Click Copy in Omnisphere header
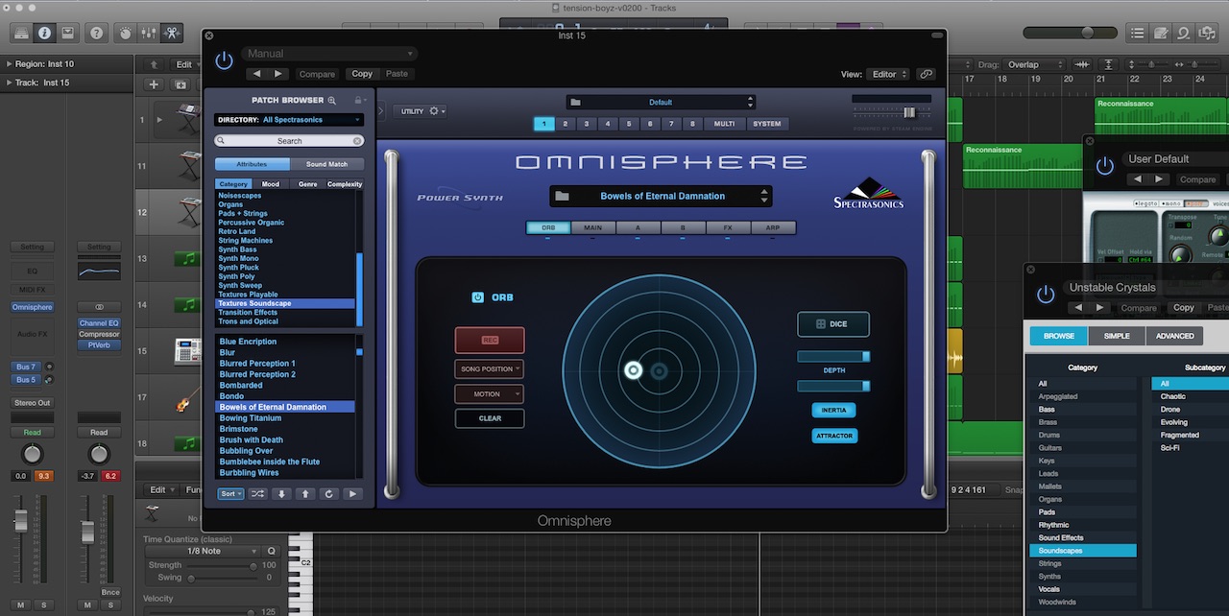The width and height of the screenshot is (1229, 616). coord(362,74)
